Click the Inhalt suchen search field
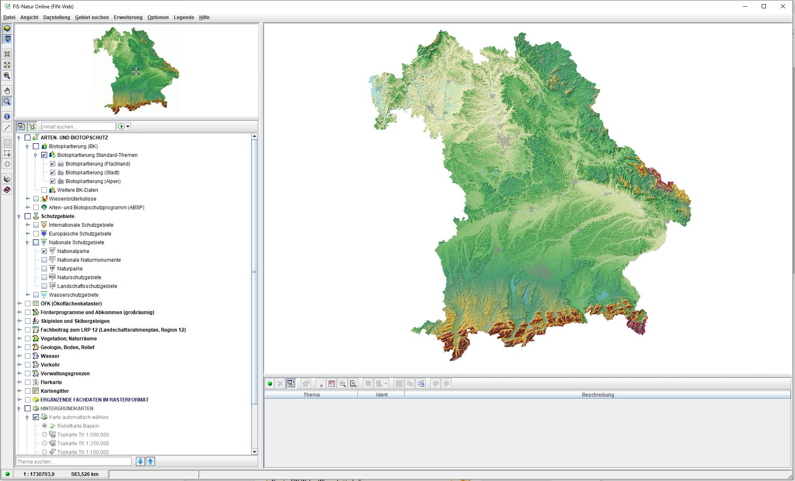This screenshot has width=795, height=481. [79, 126]
